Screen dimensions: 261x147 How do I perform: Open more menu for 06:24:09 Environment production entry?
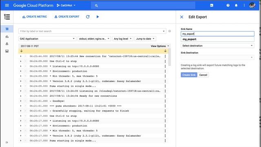click(x=165, y=71)
